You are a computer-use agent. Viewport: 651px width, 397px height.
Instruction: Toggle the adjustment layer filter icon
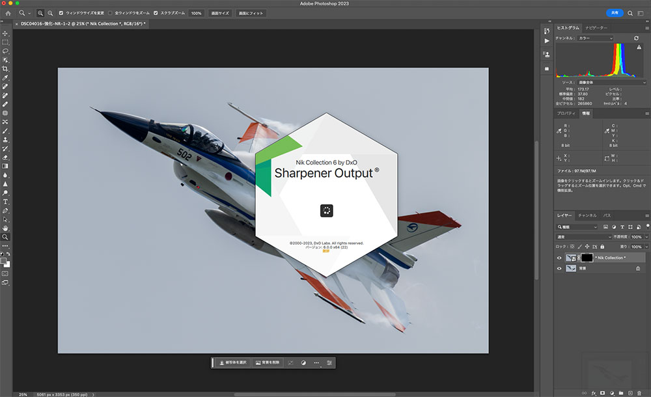coord(614,227)
